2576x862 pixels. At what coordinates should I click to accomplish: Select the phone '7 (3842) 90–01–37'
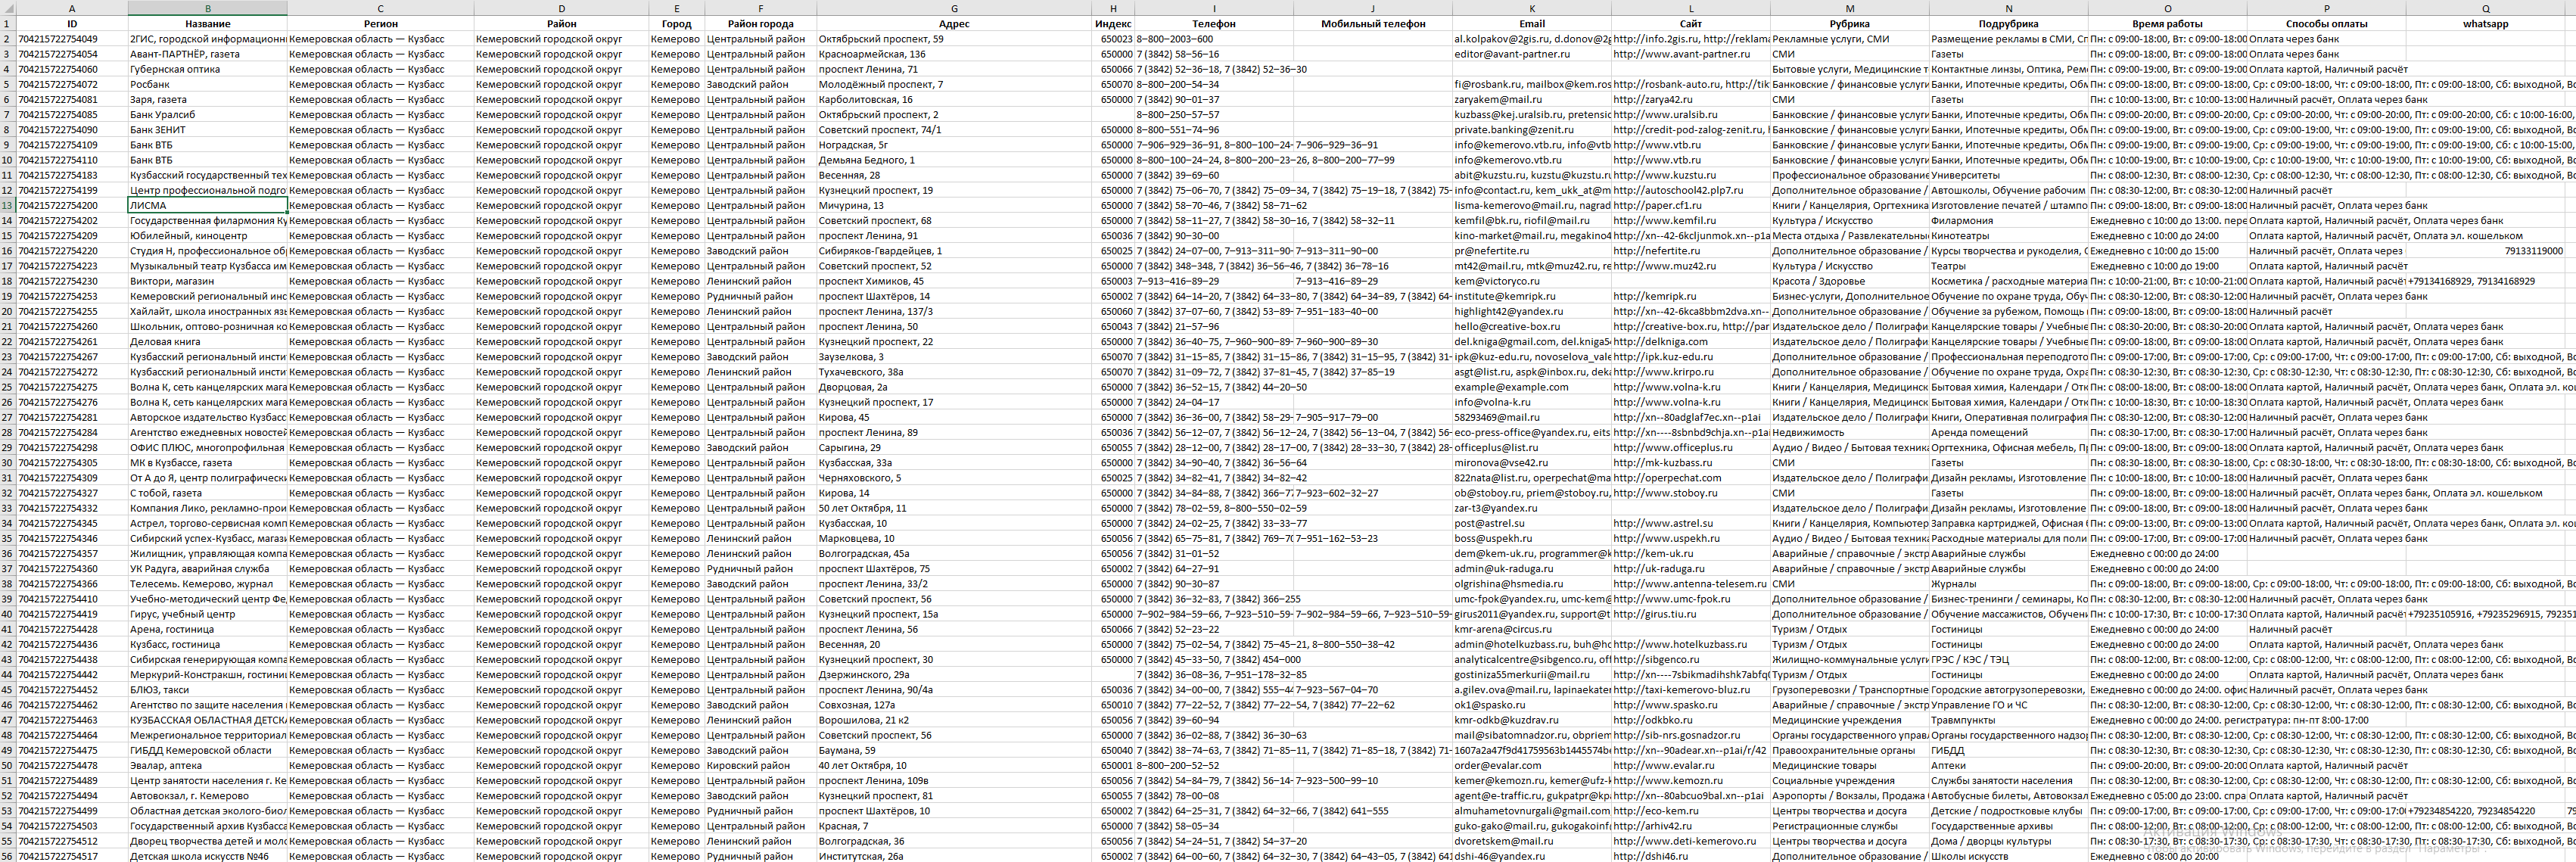point(1213,99)
